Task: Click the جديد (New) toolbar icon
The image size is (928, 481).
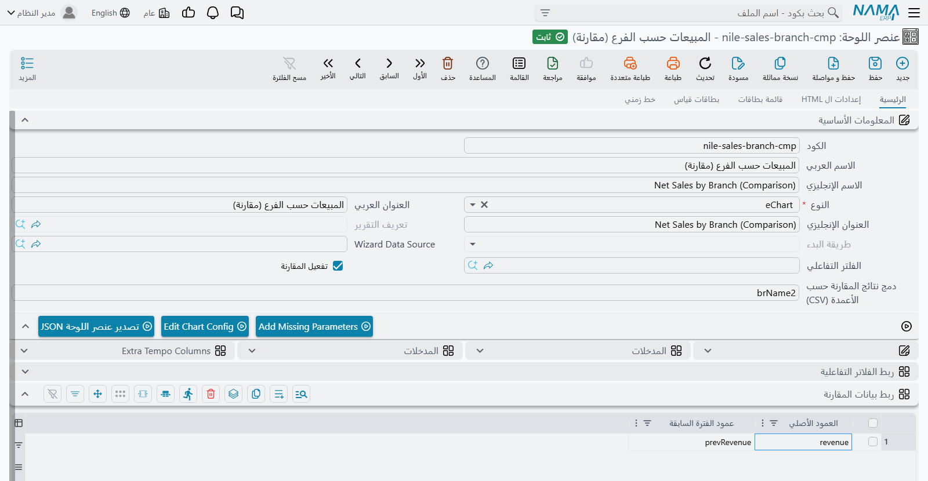Action: (902, 63)
